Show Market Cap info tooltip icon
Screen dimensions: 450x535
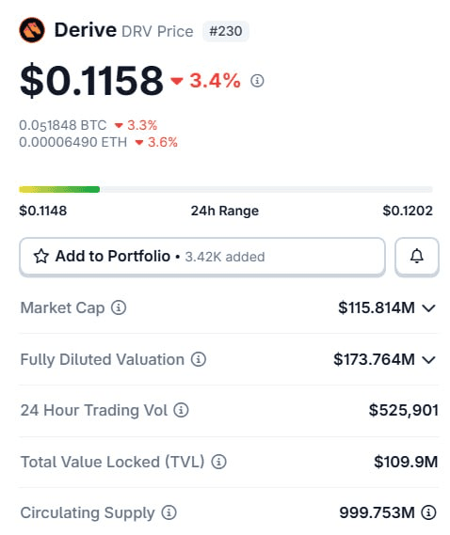point(119,307)
